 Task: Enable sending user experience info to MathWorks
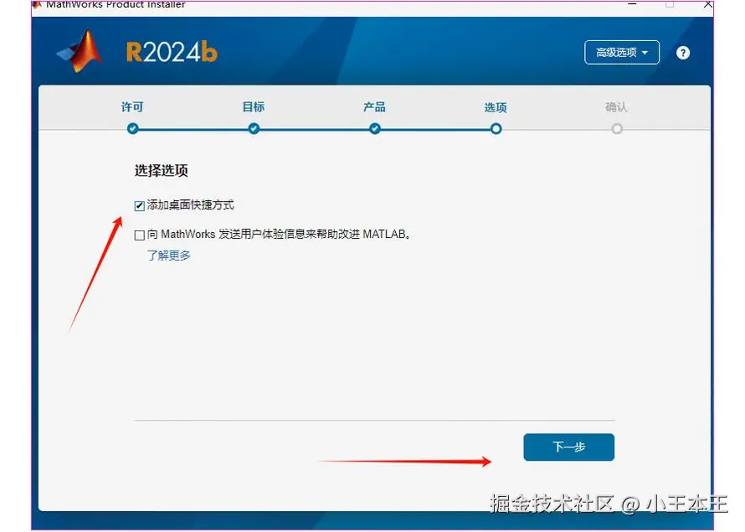point(138,234)
